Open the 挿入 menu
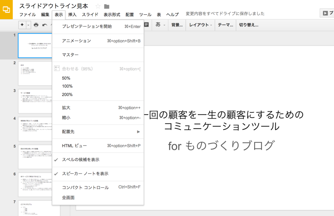The width and height of the screenshot is (334, 216). tap(72, 14)
